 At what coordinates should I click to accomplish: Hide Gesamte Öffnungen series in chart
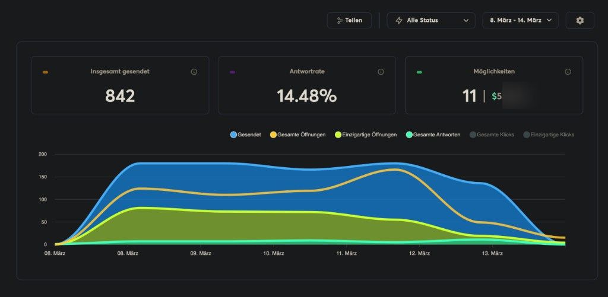tap(297, 135)
